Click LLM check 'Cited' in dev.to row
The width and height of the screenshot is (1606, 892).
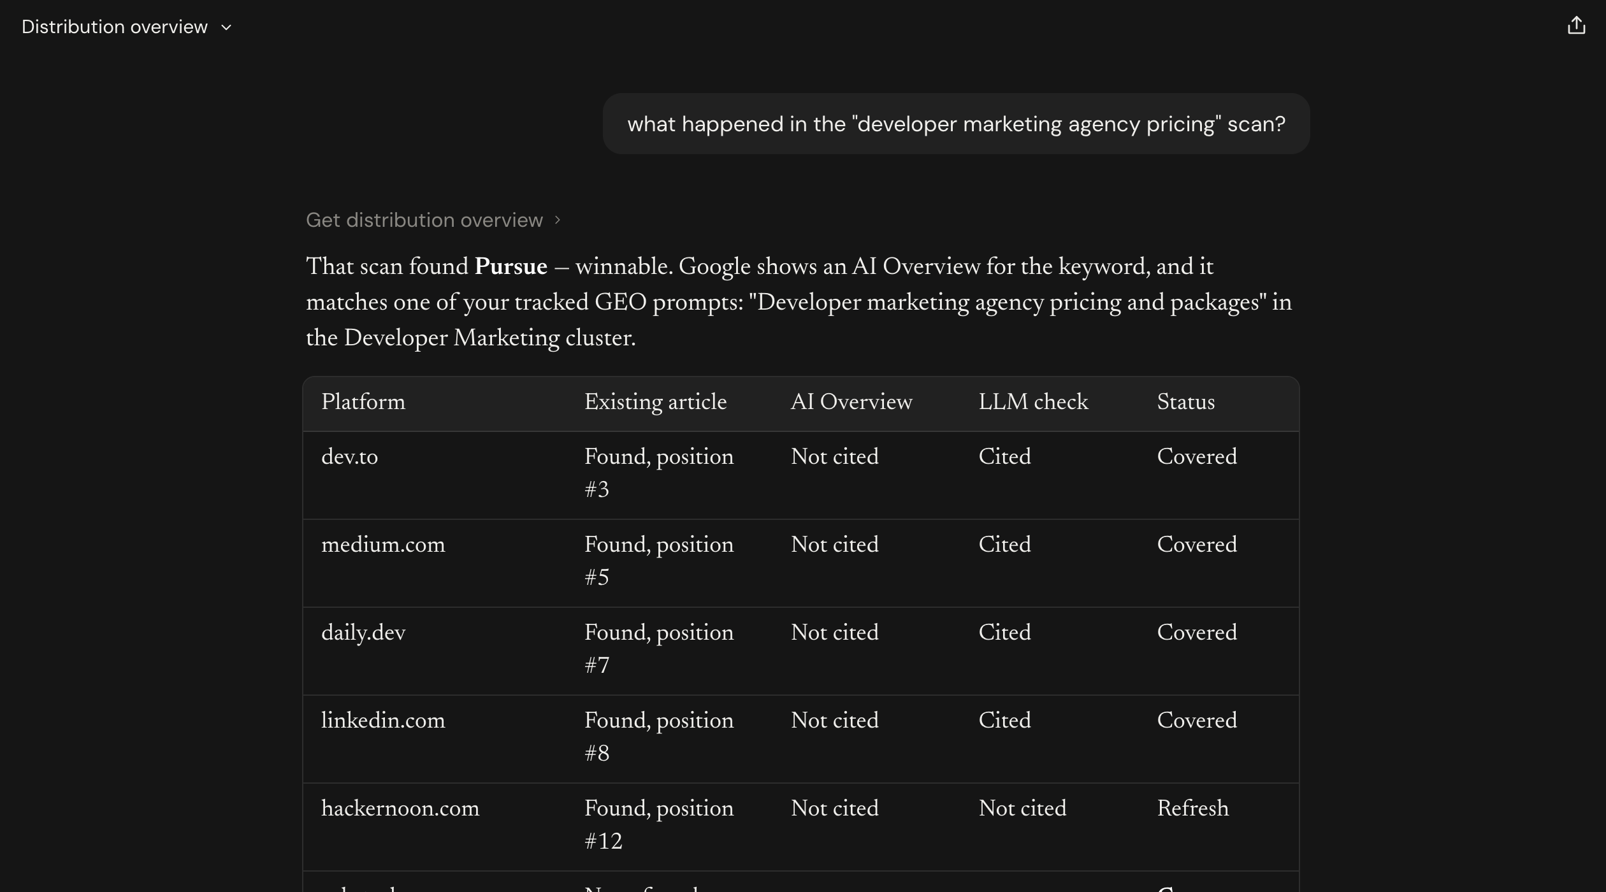point(1004,457)
